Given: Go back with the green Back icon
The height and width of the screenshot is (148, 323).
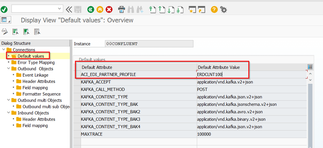Looking at the screenshot, I should pos(91,9).
